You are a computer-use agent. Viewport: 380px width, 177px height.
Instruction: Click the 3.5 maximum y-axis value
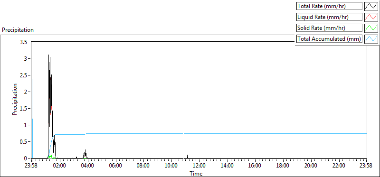25,42
